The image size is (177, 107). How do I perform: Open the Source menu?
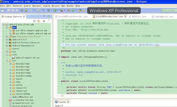[27, 6]
